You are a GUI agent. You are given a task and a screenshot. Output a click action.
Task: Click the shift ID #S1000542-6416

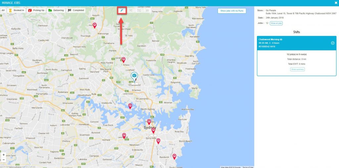click(x=267, y=46)
